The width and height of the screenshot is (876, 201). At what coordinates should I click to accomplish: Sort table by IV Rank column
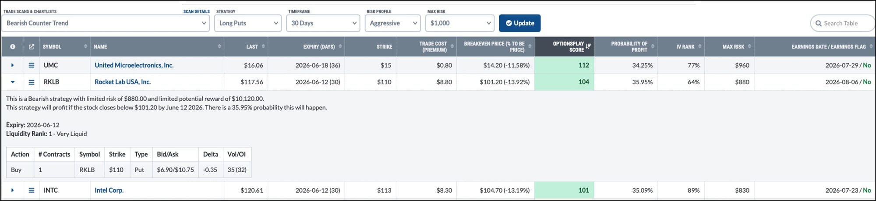[699, 46]
